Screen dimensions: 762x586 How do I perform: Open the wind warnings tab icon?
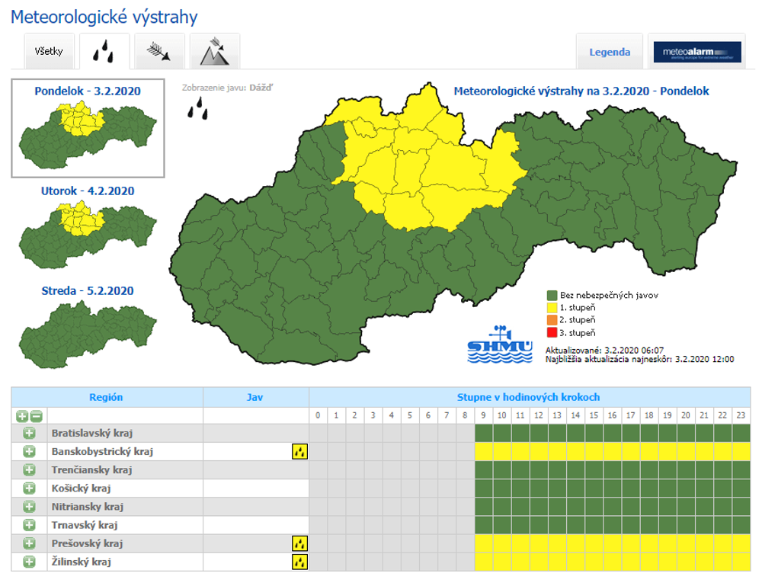point(159,52)
